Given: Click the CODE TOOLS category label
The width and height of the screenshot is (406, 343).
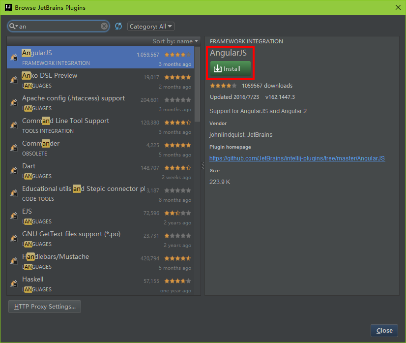Looking at the screenshot, I should (38, 199).
